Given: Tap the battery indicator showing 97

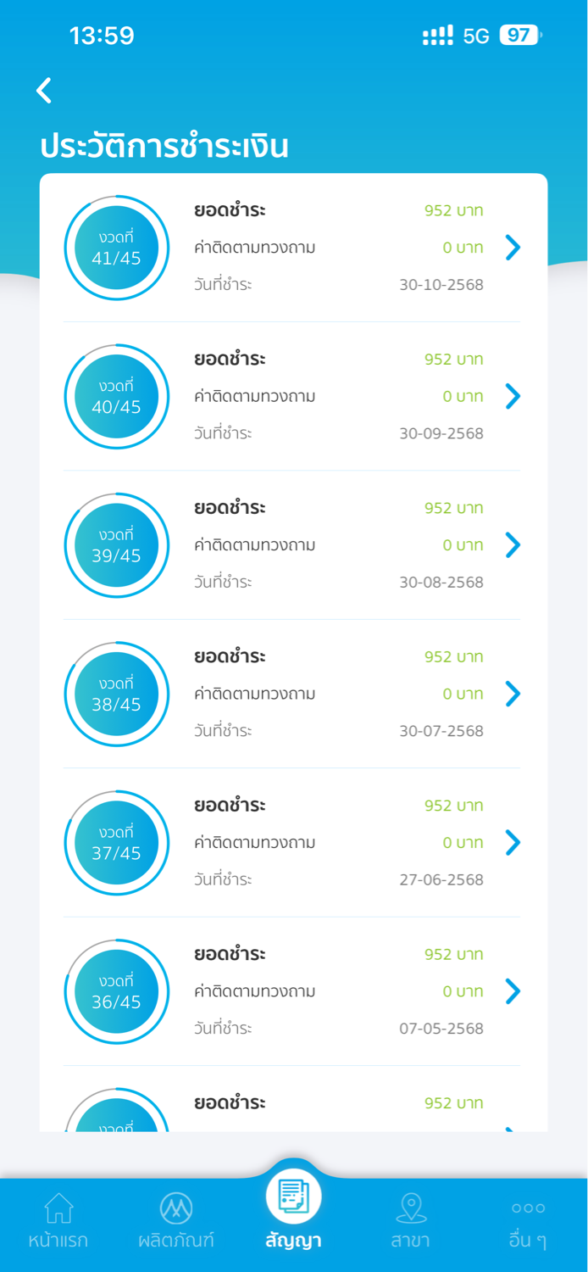Looking at the screenshot, I should point(519,36).
